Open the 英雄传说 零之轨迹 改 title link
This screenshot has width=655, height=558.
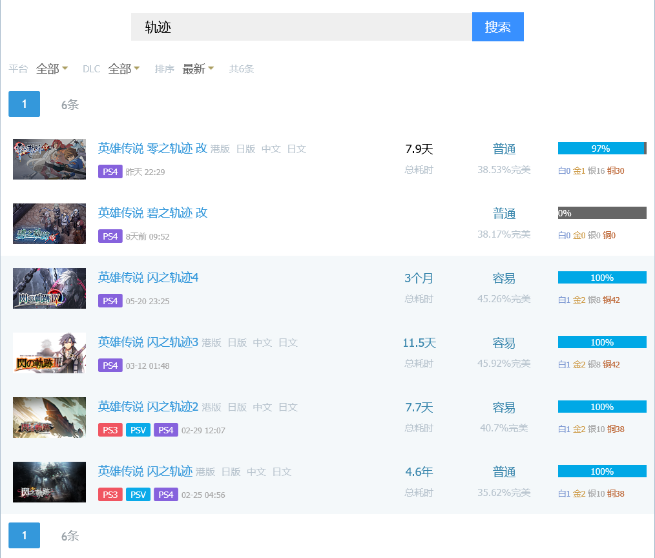[152, 148]
